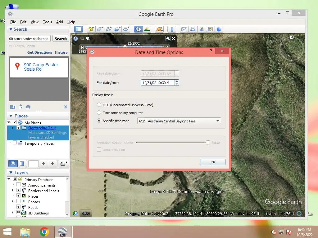318x238 pixels.
Task: Clear search results with the blue X
Action: point(66,107)
